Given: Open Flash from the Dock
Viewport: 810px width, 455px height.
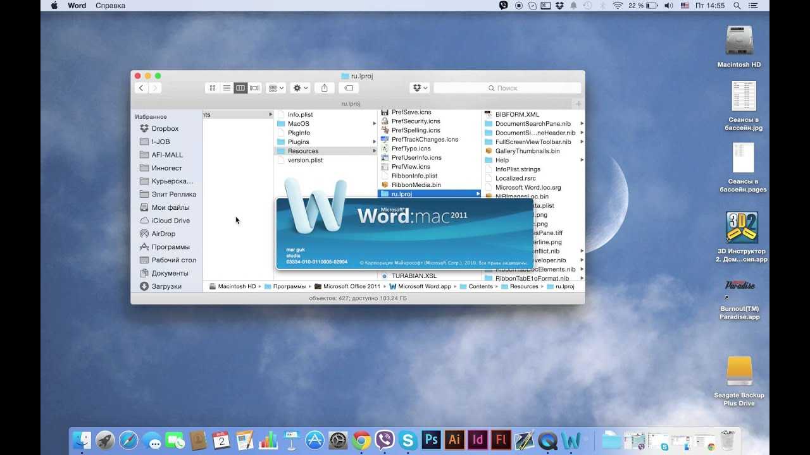Looking at the screenshot, I should point(502,440).
